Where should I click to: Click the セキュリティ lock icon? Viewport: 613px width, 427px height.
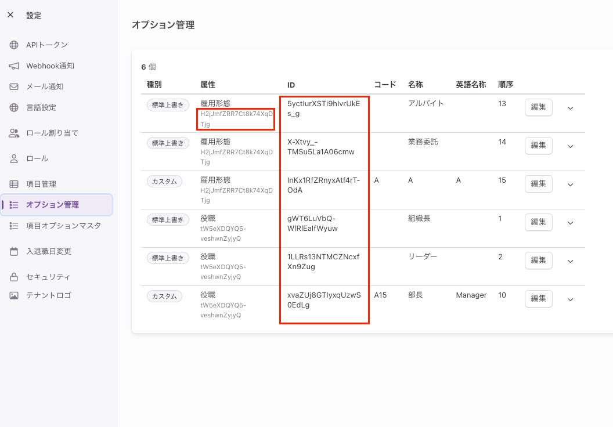(14, 277)
